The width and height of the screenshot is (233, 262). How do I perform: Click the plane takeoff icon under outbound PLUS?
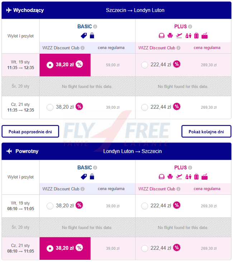coord(179,35)
